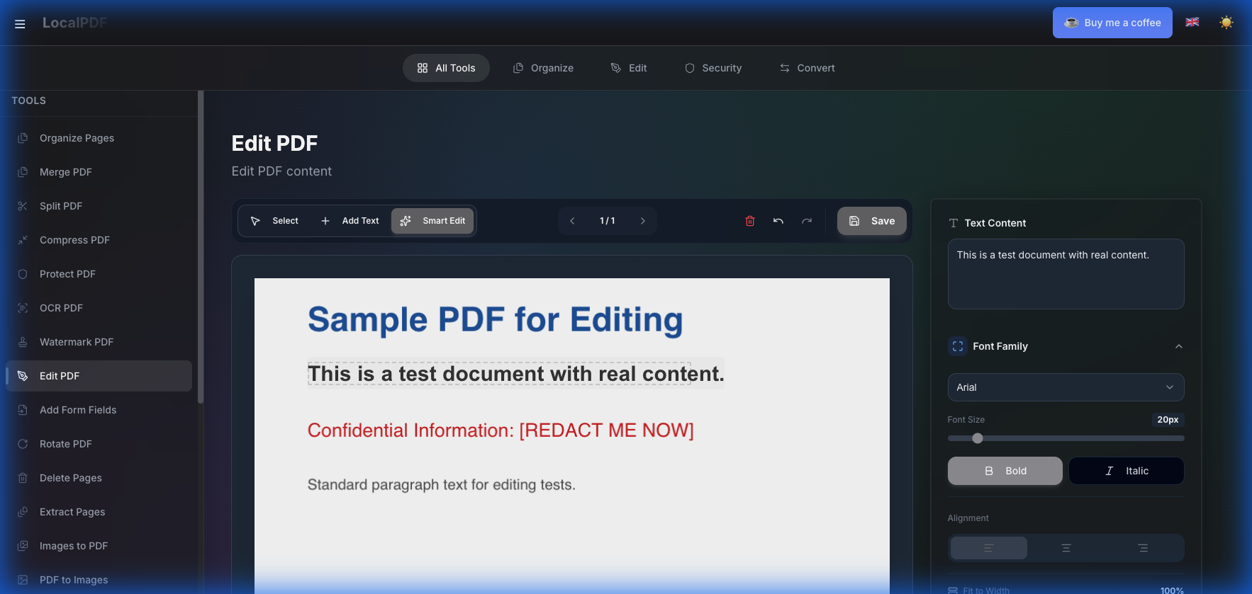The height and width of the screenshot is (594, 1252).
Task: Go to the next page
Action: pyautogui.click(x=643, y=221)
